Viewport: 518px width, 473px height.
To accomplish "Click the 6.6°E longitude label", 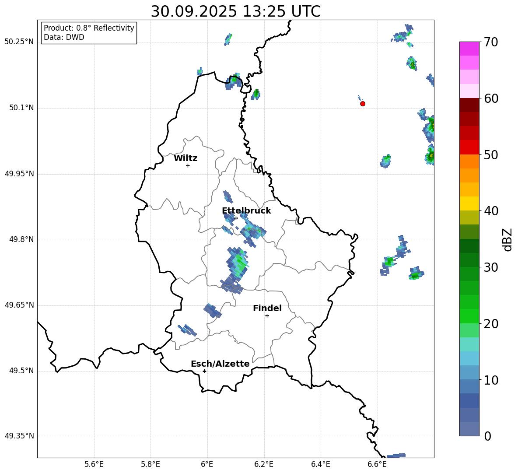I will (x=377, y=464).
